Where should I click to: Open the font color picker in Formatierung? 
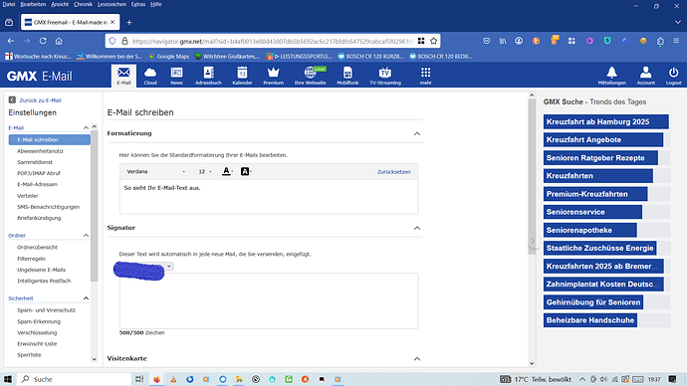pos(227,171)
